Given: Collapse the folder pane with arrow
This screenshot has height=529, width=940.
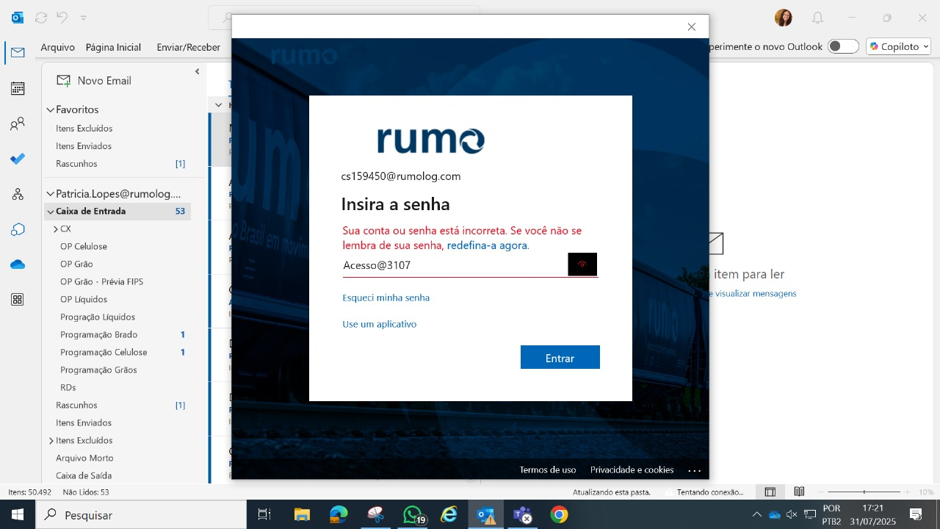Looking at the screenshot, I should pyautogui.click(x=197, y=71).
